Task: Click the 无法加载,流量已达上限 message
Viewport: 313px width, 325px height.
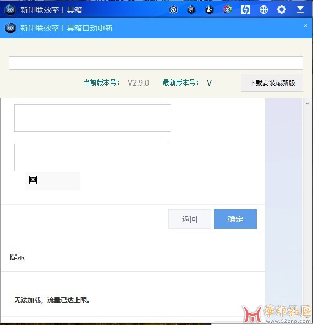Action: (52, 300)
